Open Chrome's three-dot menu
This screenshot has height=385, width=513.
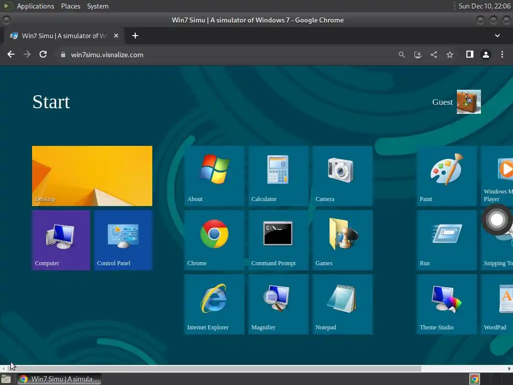click(502, 54)
